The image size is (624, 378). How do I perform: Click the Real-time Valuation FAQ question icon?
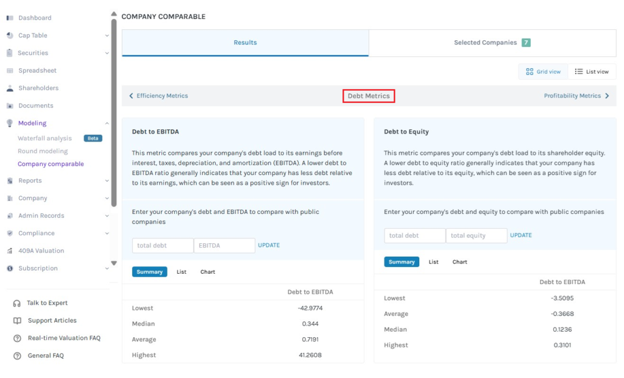click(17, 338)
